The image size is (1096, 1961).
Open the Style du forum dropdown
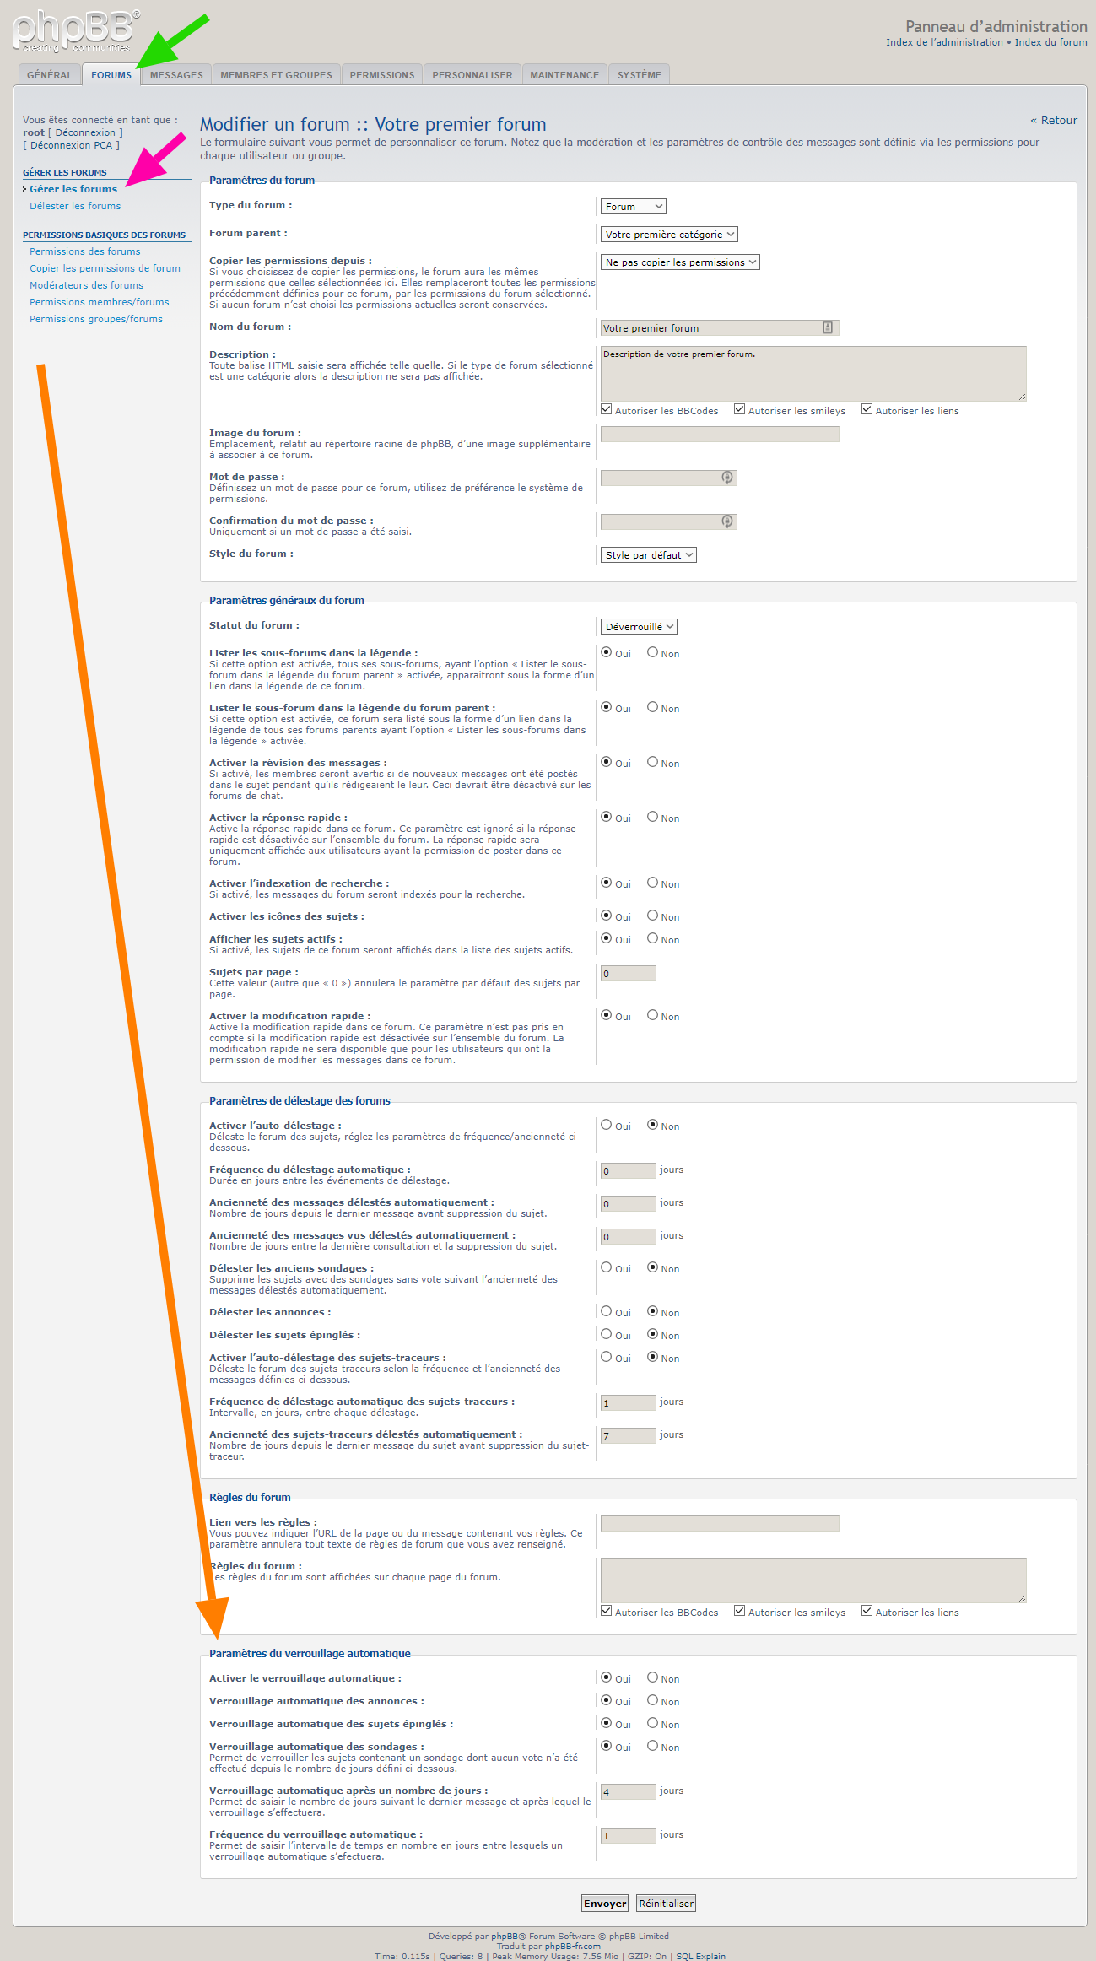click(x=648, y=555)
